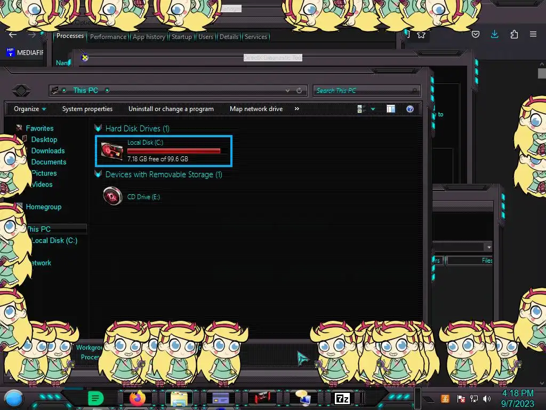
Task: Open the MEDIAFIRE bookmark in Firefox
Action: (25, 53)
